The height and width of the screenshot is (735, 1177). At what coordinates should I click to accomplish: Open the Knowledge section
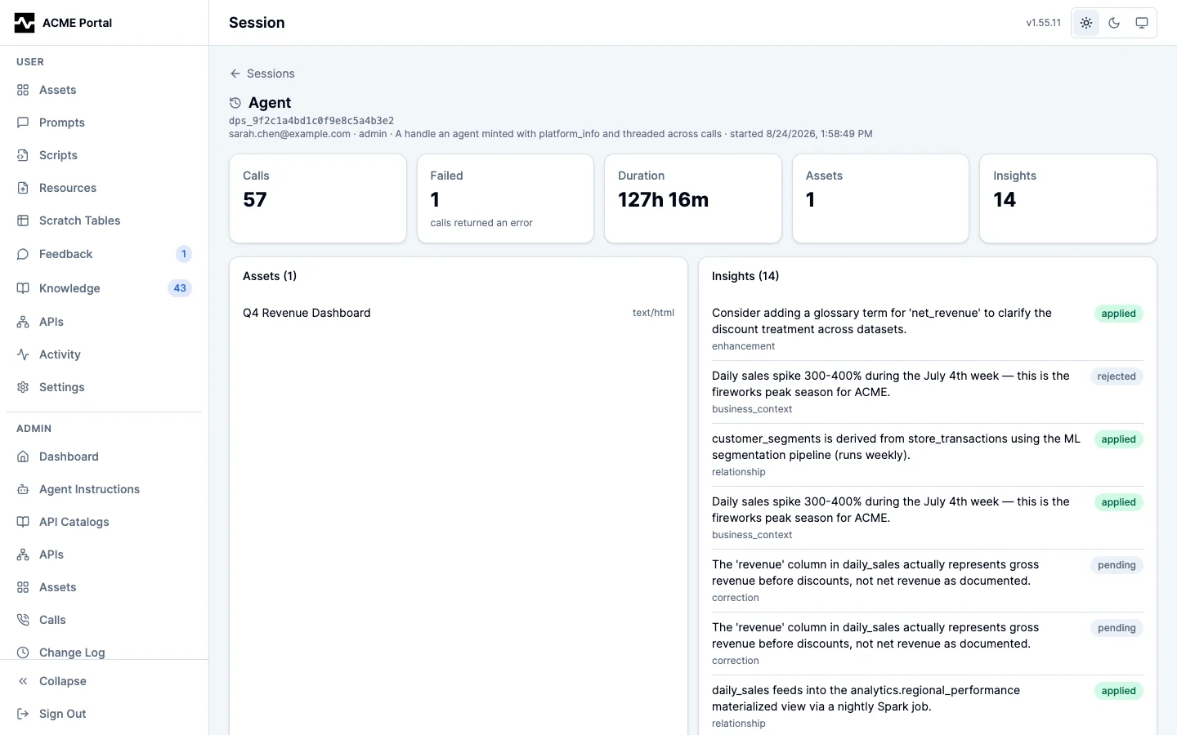click(105, 288)
